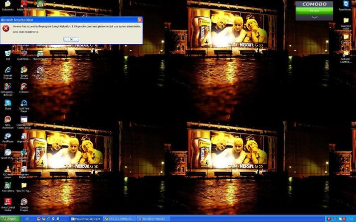Launch Internet Explorer from the desktop
This screenshot has width=356, height=222.
click(7, 73)
